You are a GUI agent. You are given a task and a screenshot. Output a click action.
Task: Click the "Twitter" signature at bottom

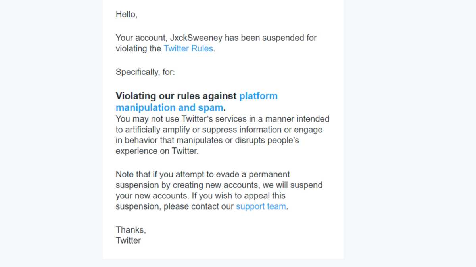(129, 240)
